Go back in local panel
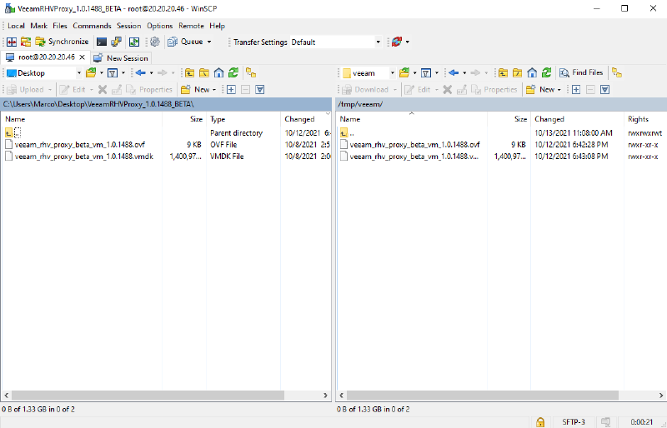This screenshot has height=428, width=667. (x=141, y=73)
